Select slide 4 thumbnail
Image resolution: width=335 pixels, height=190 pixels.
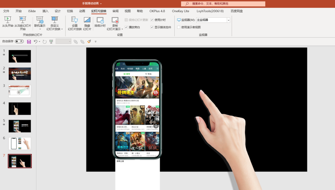(x=20, y=109)
